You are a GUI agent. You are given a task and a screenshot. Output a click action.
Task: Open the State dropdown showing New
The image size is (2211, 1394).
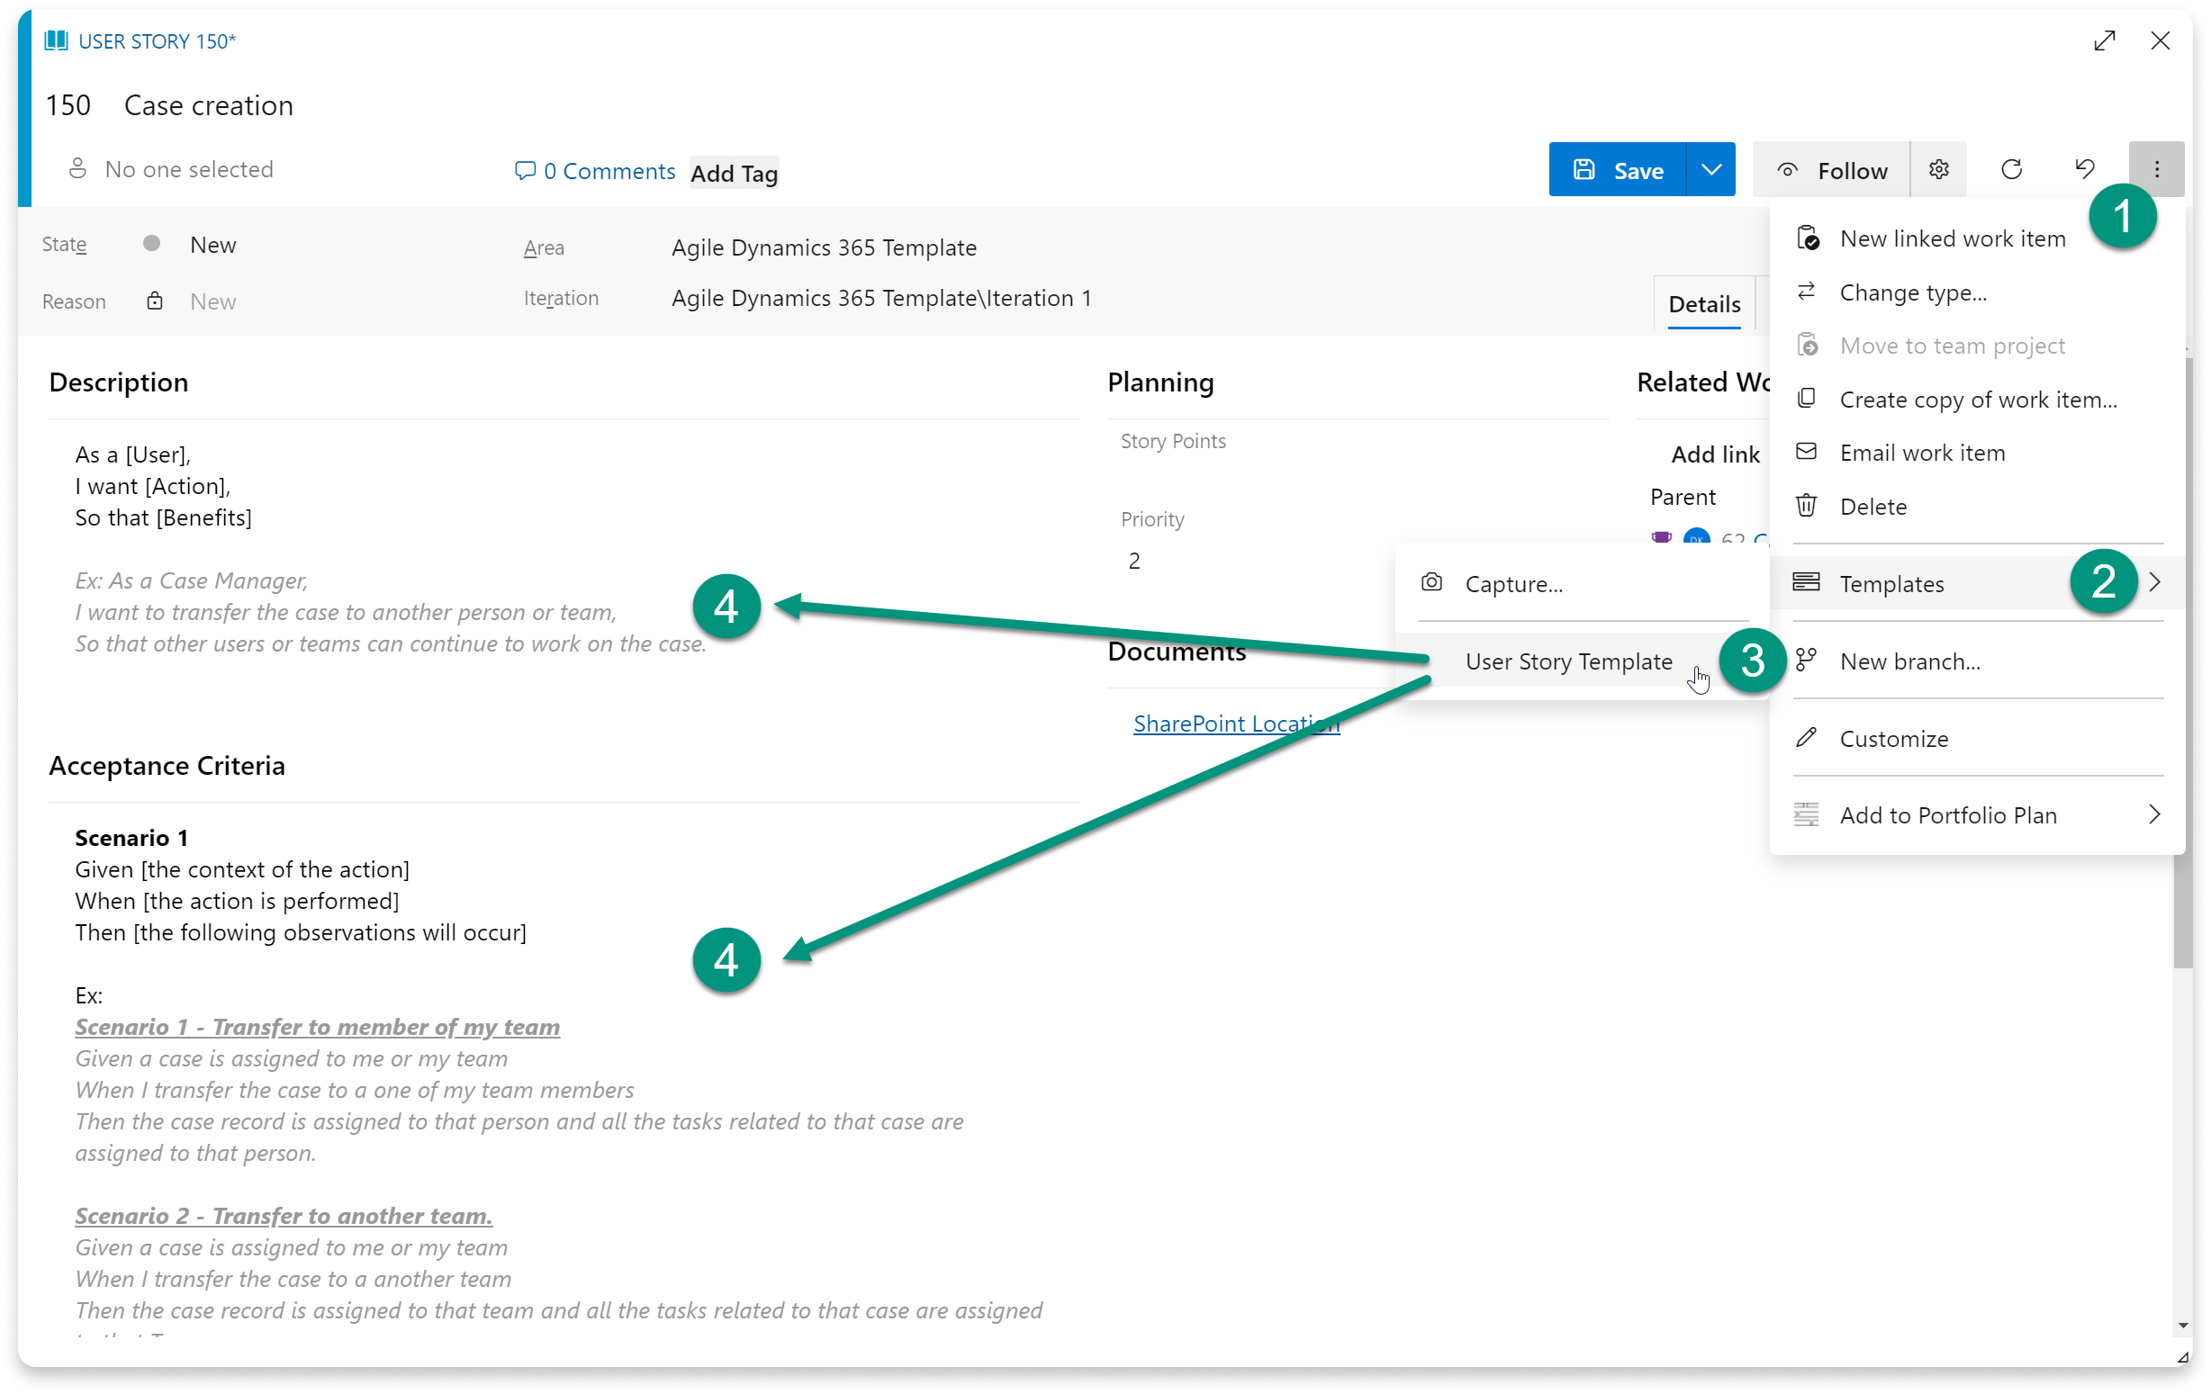pyautogui.click(x=213, y=245)
